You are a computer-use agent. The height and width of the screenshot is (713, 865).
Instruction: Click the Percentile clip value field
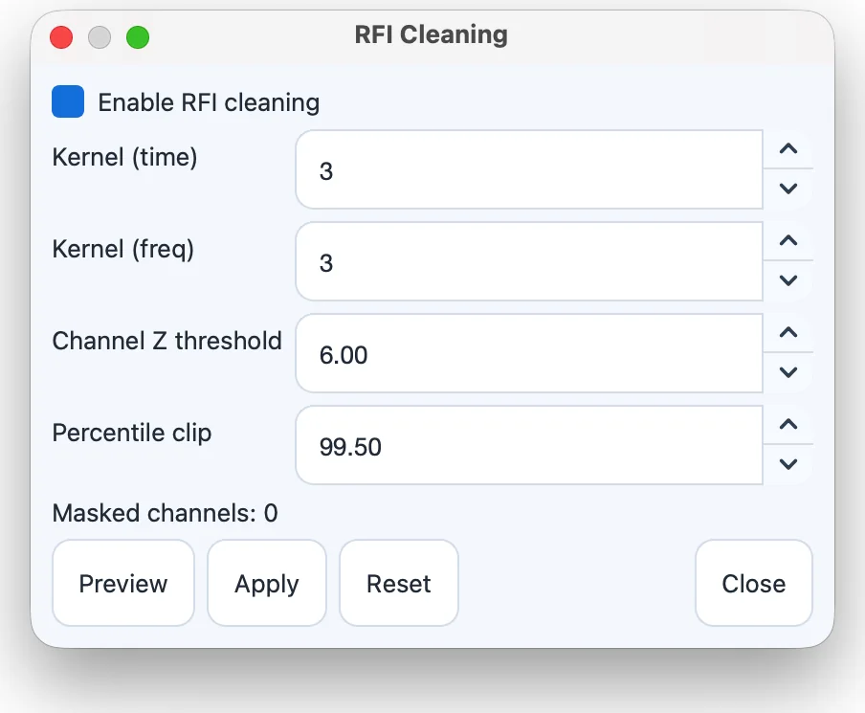pyautogui.click(x=529, y=445)
